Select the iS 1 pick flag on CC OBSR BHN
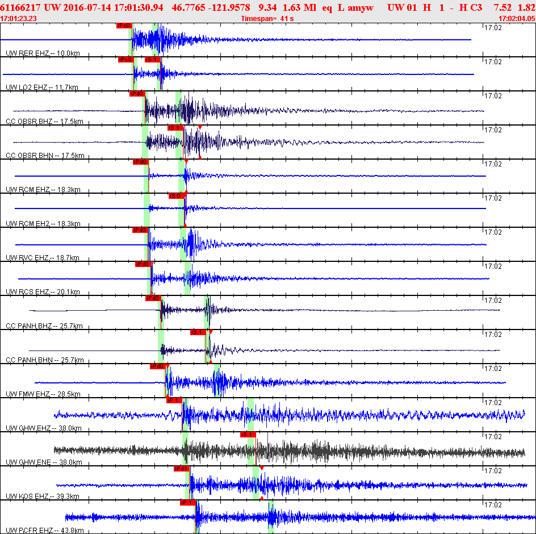Viewport: 536px width, 534px height. click(x=174, y=128)
